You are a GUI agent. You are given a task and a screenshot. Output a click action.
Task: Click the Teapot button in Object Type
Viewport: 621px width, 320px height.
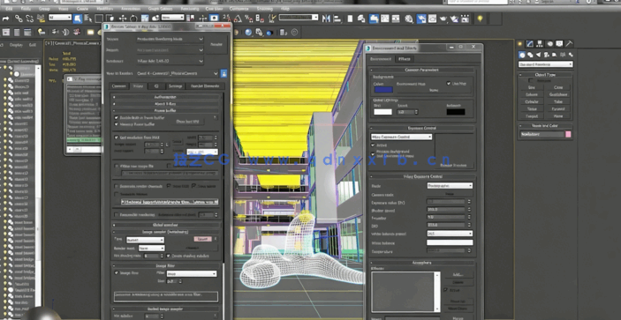(532, 116)
